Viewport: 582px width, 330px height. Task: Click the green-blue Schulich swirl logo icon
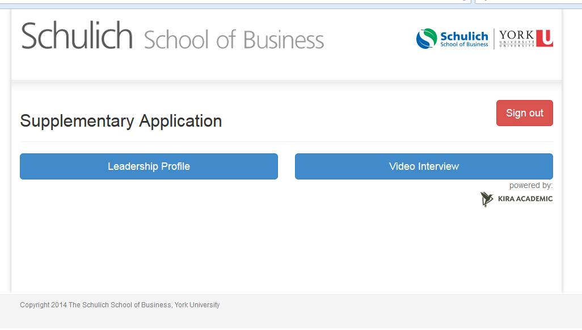click(427, 39)
